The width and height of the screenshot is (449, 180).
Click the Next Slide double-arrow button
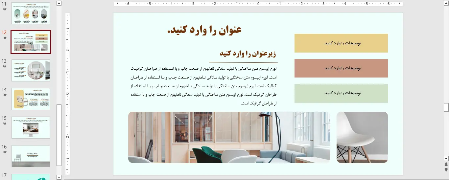tap(446, 169)
